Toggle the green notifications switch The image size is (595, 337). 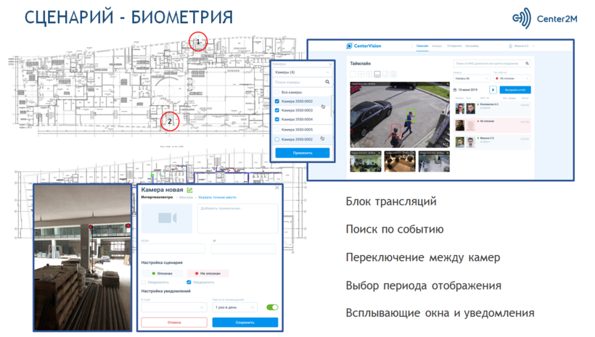272,307
